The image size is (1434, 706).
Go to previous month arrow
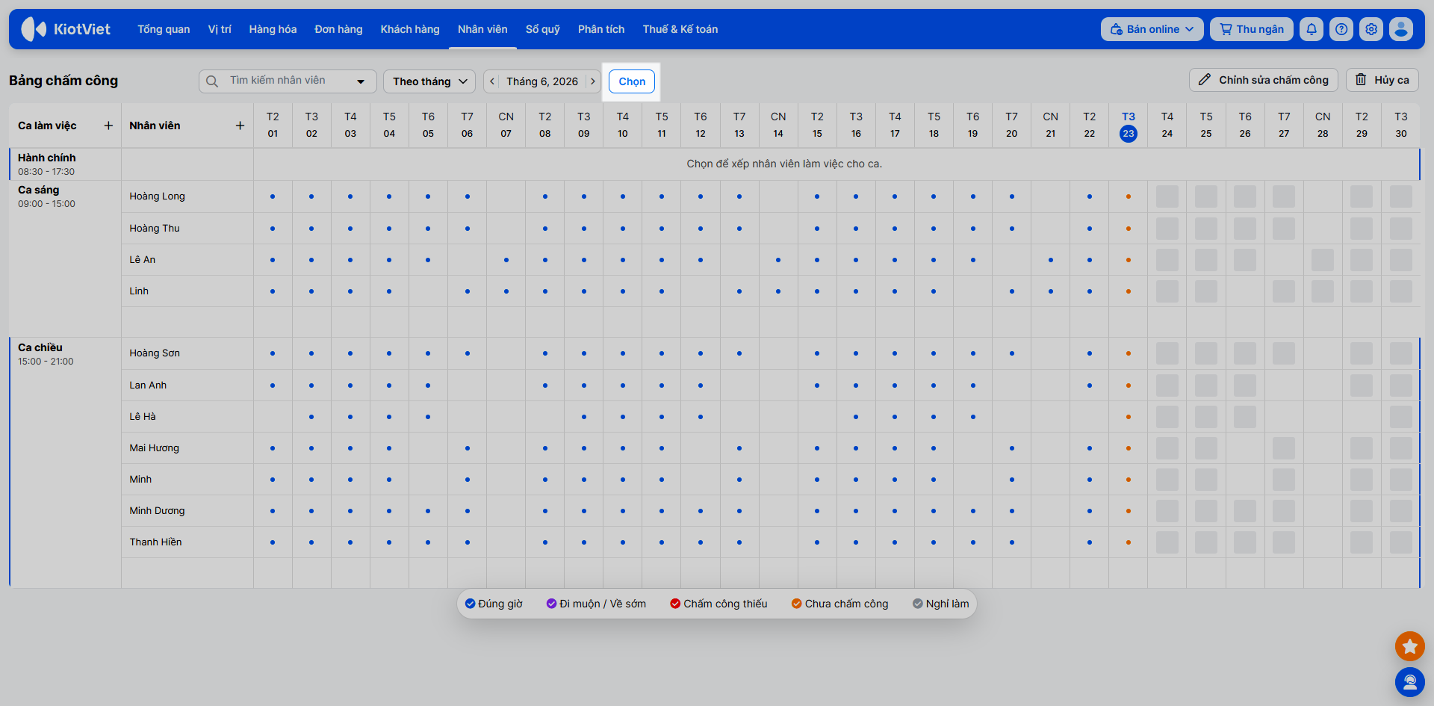tap(492, 81)
